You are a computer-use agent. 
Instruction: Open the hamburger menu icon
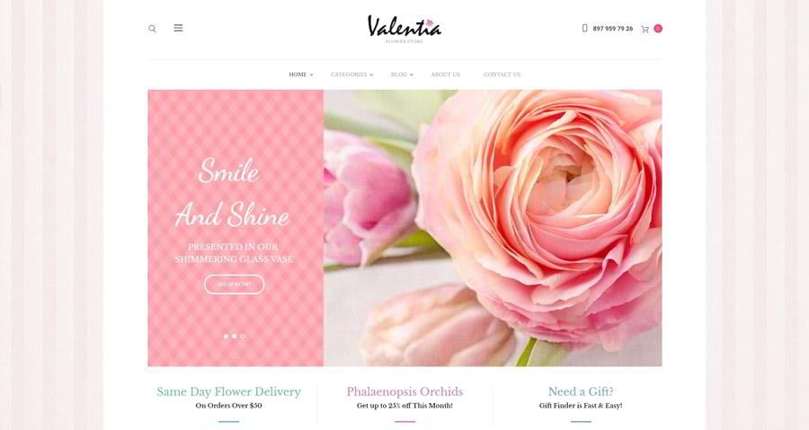tap(178, 28)
